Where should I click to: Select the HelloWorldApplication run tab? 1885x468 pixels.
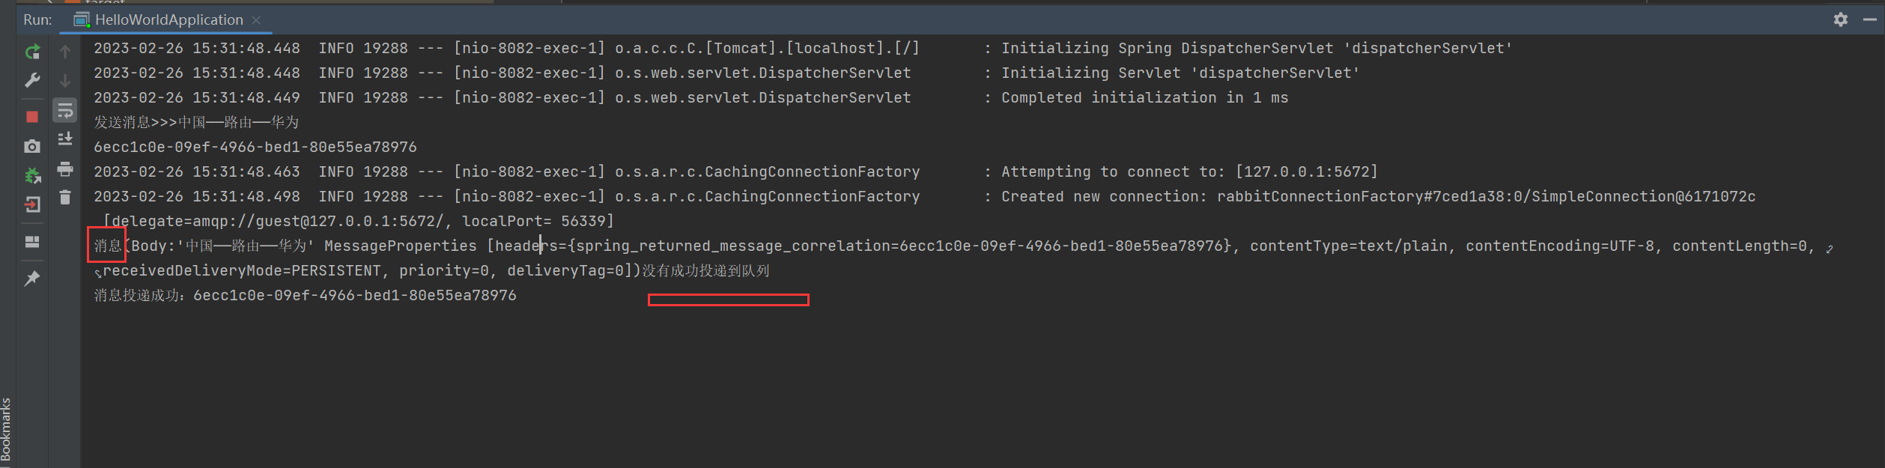169,20
